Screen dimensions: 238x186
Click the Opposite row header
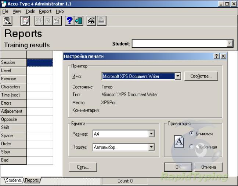(14, 120)
